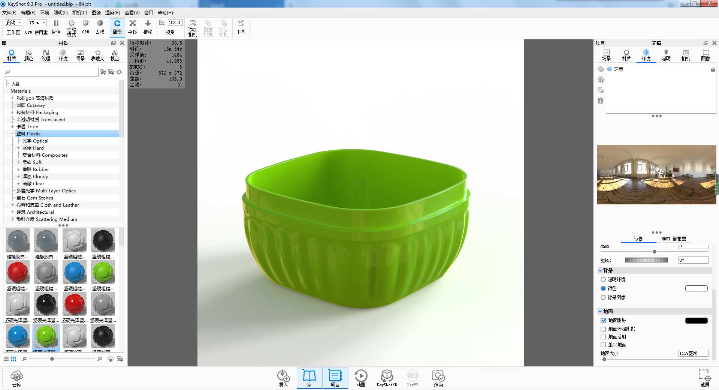Click the Tumble (翻滚) camera tool
Image resolution: width=719 pixels, height=390 pixels.
(x=117, y=28)
